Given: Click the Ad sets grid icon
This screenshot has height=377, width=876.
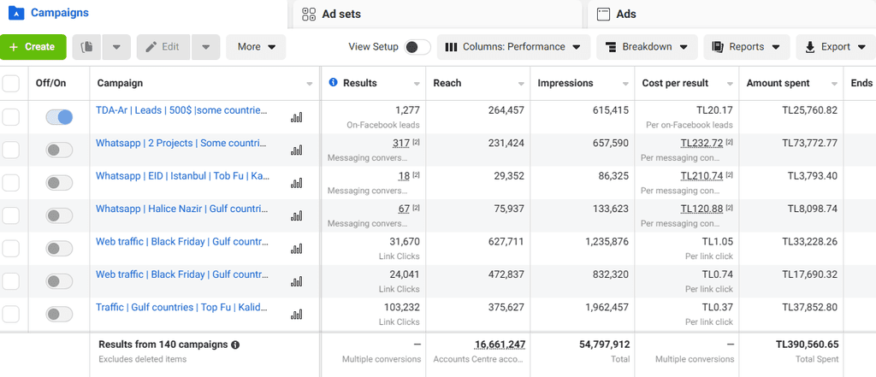Looking at the screenshot, I should pos(309,14).
